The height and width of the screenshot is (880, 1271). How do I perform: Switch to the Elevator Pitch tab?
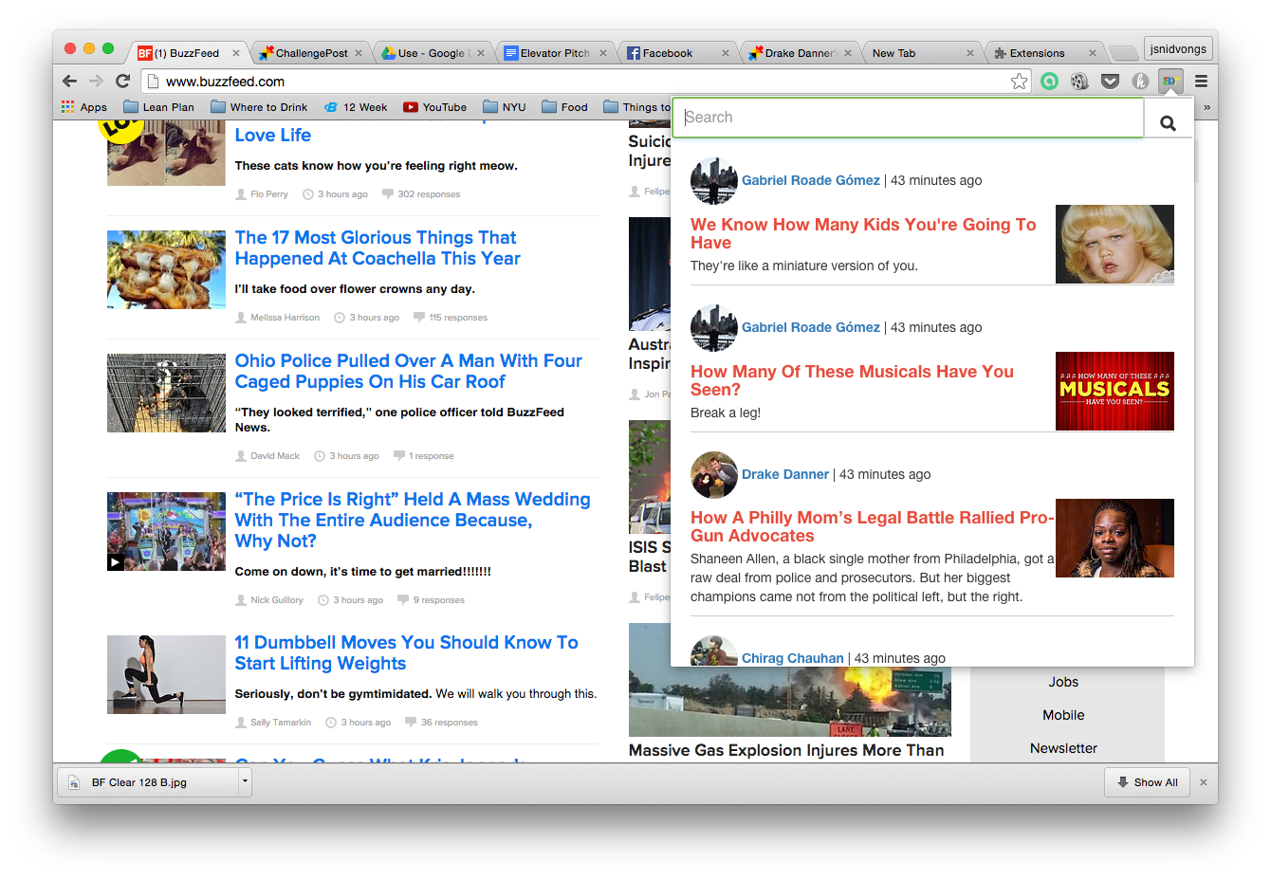tap(555, 53)
